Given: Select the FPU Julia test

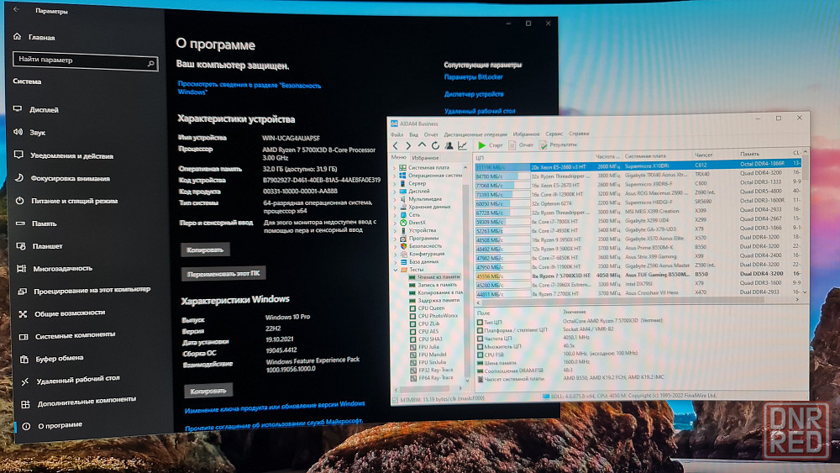Looking at the screenshot, I should pos(424,347).
